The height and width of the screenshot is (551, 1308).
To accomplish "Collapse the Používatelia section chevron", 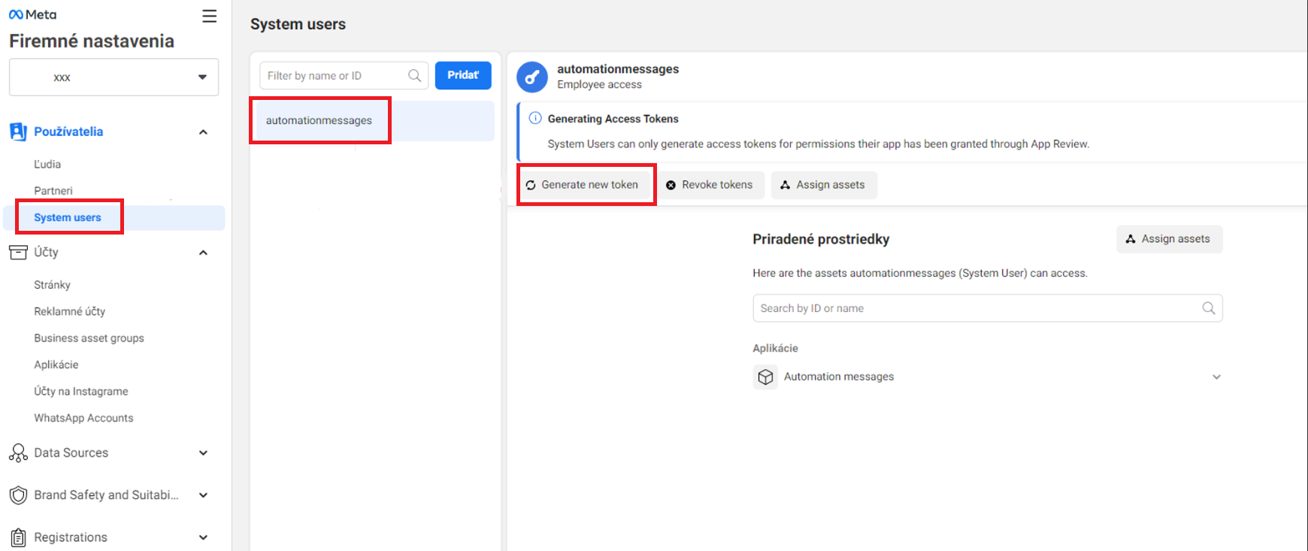I will click(203, 132).
